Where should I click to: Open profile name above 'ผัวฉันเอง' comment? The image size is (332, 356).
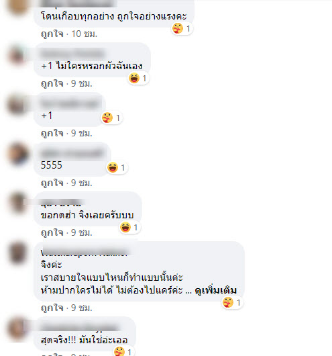coord(73,54)
